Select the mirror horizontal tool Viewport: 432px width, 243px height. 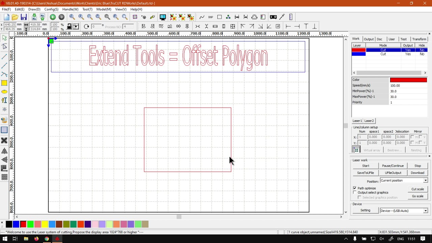pos(4,151)
